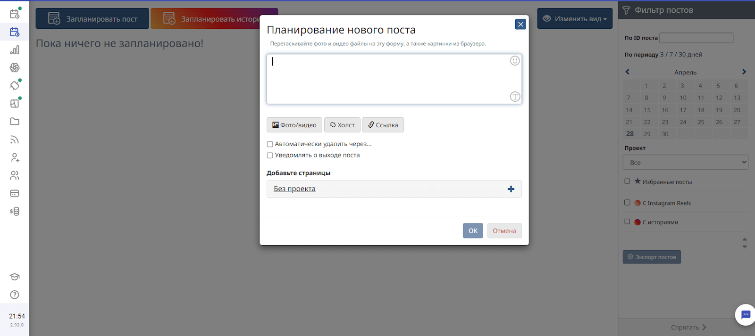This screenshot has height=336, width=755.
Task: Open the emoji picker in post text
Action: 515,61
